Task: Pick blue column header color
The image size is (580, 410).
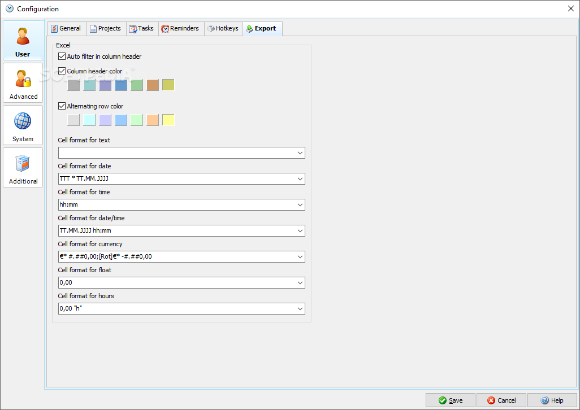Action: [121, 85]
